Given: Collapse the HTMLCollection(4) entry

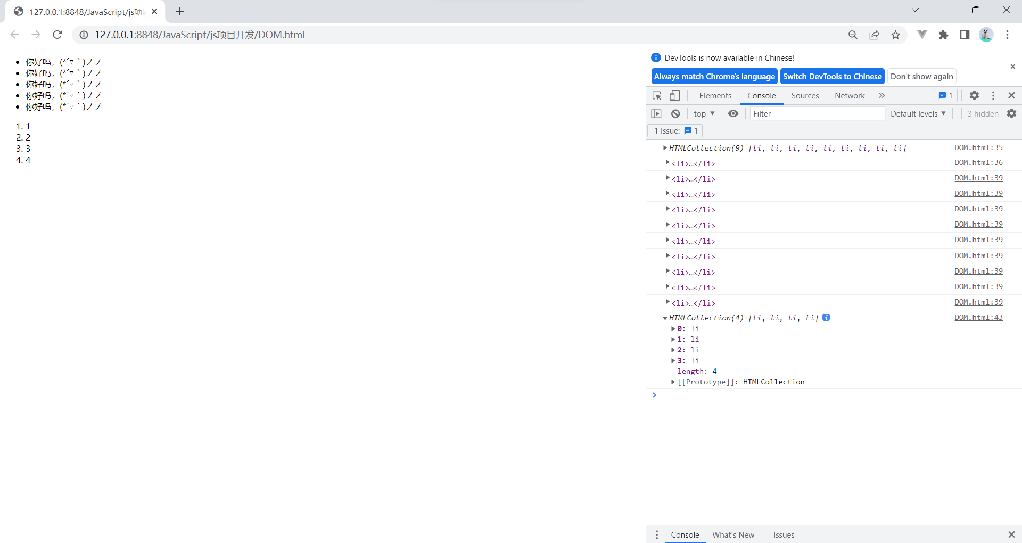Looking at the screenshot, I should (664, 318).
